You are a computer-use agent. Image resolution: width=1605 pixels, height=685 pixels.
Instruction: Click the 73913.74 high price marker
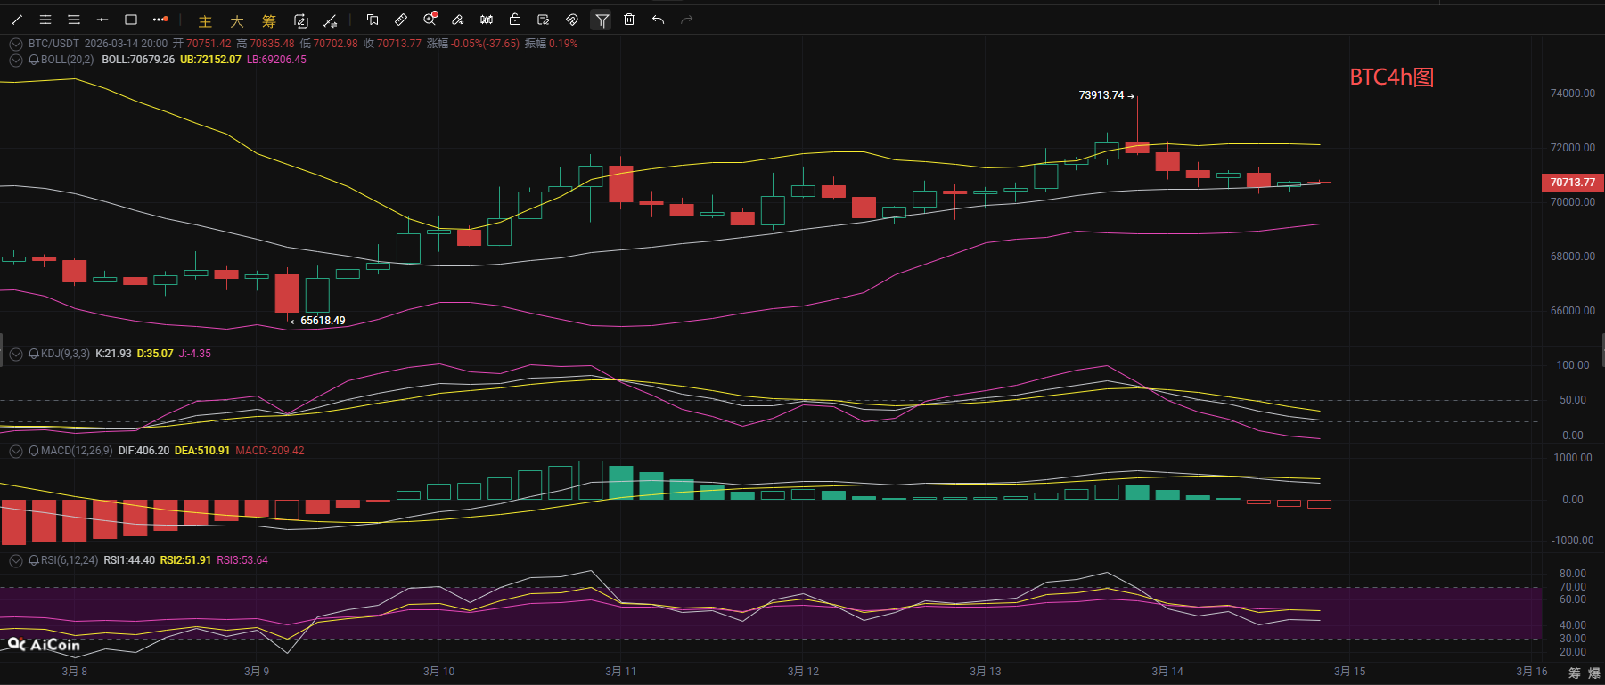(1101, 95)
